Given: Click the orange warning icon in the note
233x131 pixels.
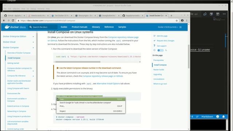Looking at the screenshot, I should [x=58, y=68].
